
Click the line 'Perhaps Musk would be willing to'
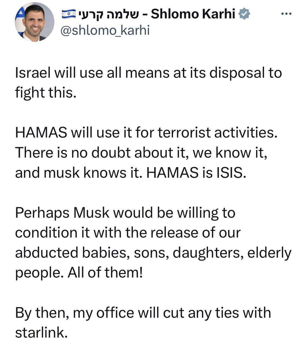pos(125,213)
